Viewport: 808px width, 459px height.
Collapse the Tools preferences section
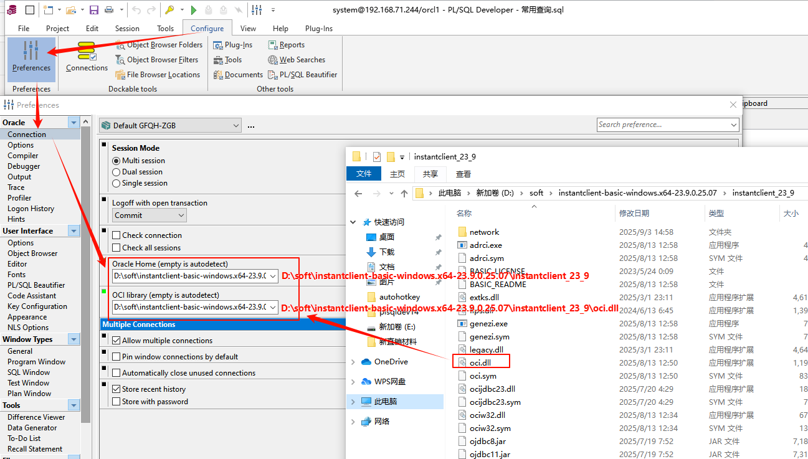click(x=74, y=405)
